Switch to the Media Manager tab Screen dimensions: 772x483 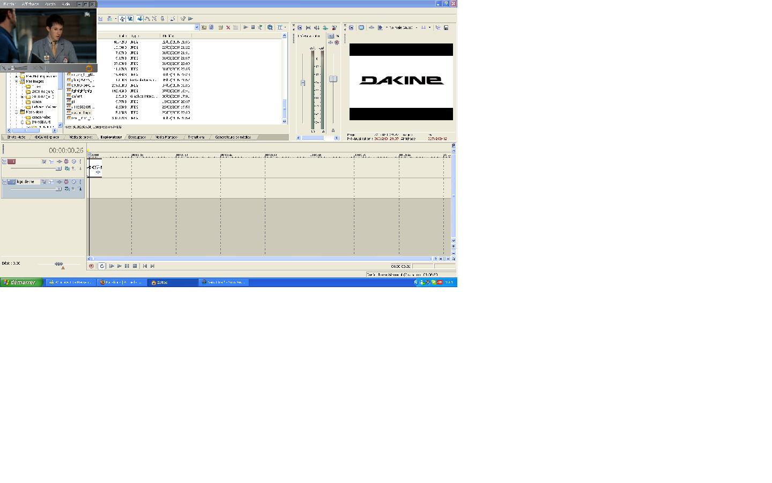click(167, 137)
